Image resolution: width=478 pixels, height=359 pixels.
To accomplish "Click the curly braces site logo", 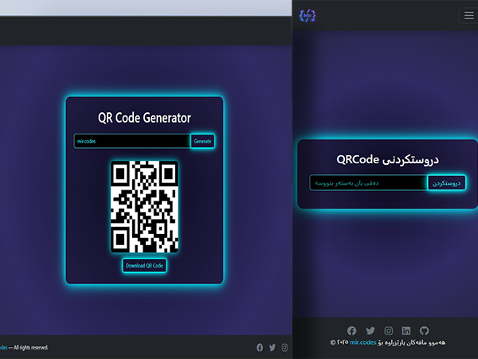I will 308,15.
